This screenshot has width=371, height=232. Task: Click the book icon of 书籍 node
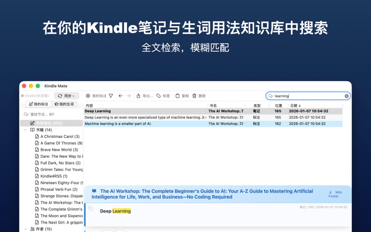pos(32,130)
